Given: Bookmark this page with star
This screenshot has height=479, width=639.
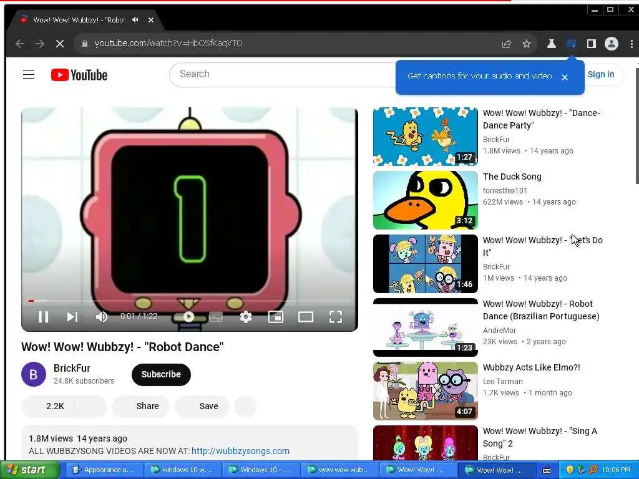Looking at the screenshot, I should (x=527, y=44).
